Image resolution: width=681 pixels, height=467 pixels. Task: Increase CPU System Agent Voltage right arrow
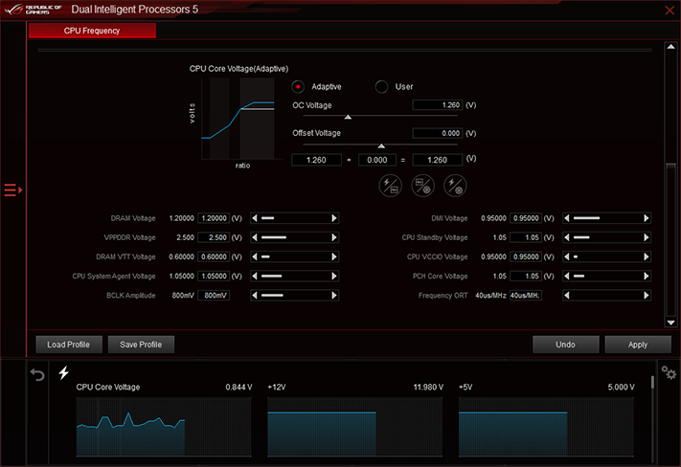click(x=334, y=276)
